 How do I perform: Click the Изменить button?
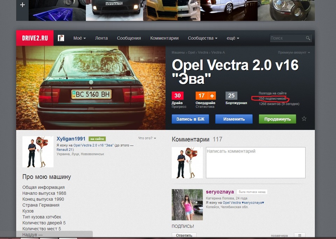[234, 119]
